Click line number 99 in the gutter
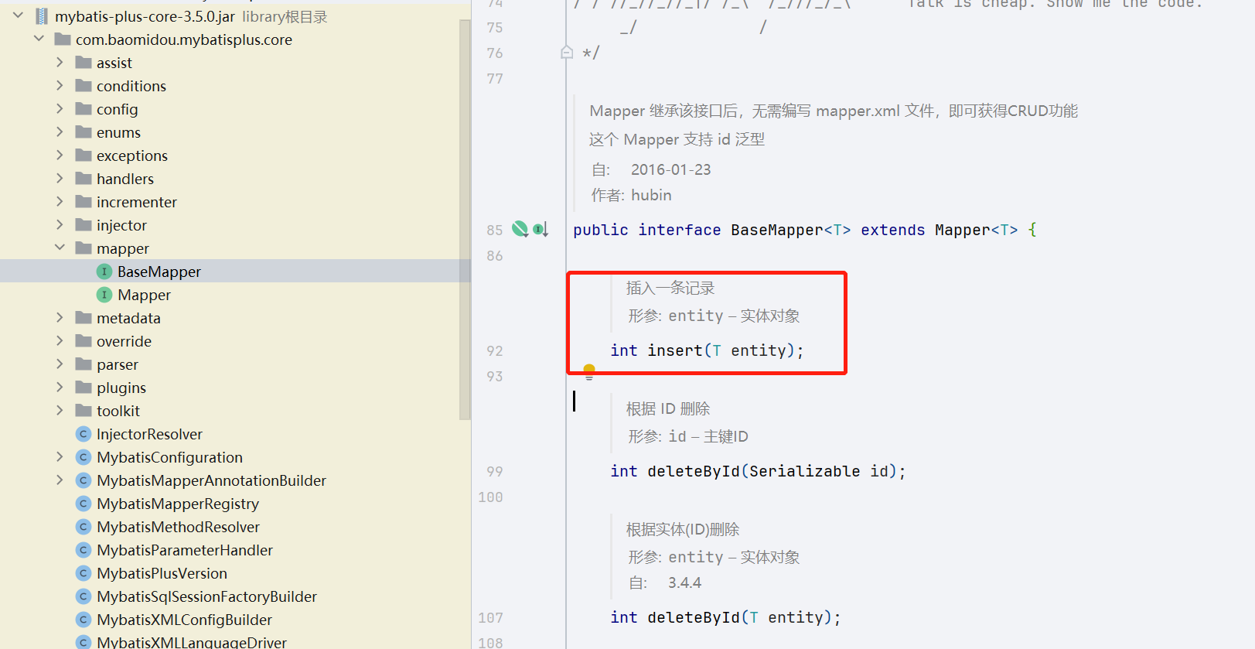Image resolution: width=1255 pixels, height=649 pixels. [495, 472]
